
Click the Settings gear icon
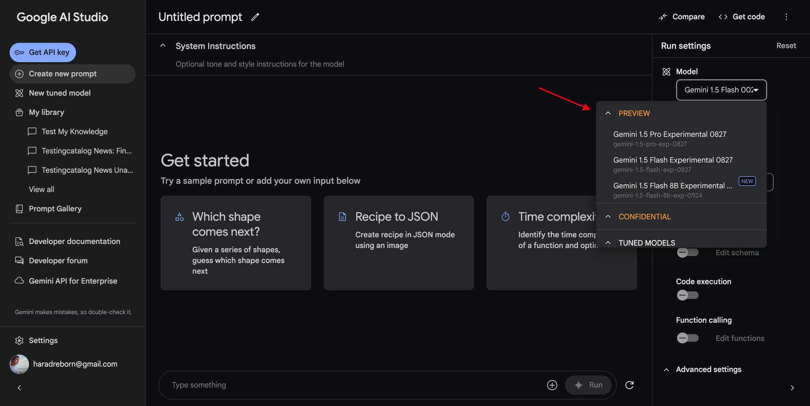tap(19, 341)
